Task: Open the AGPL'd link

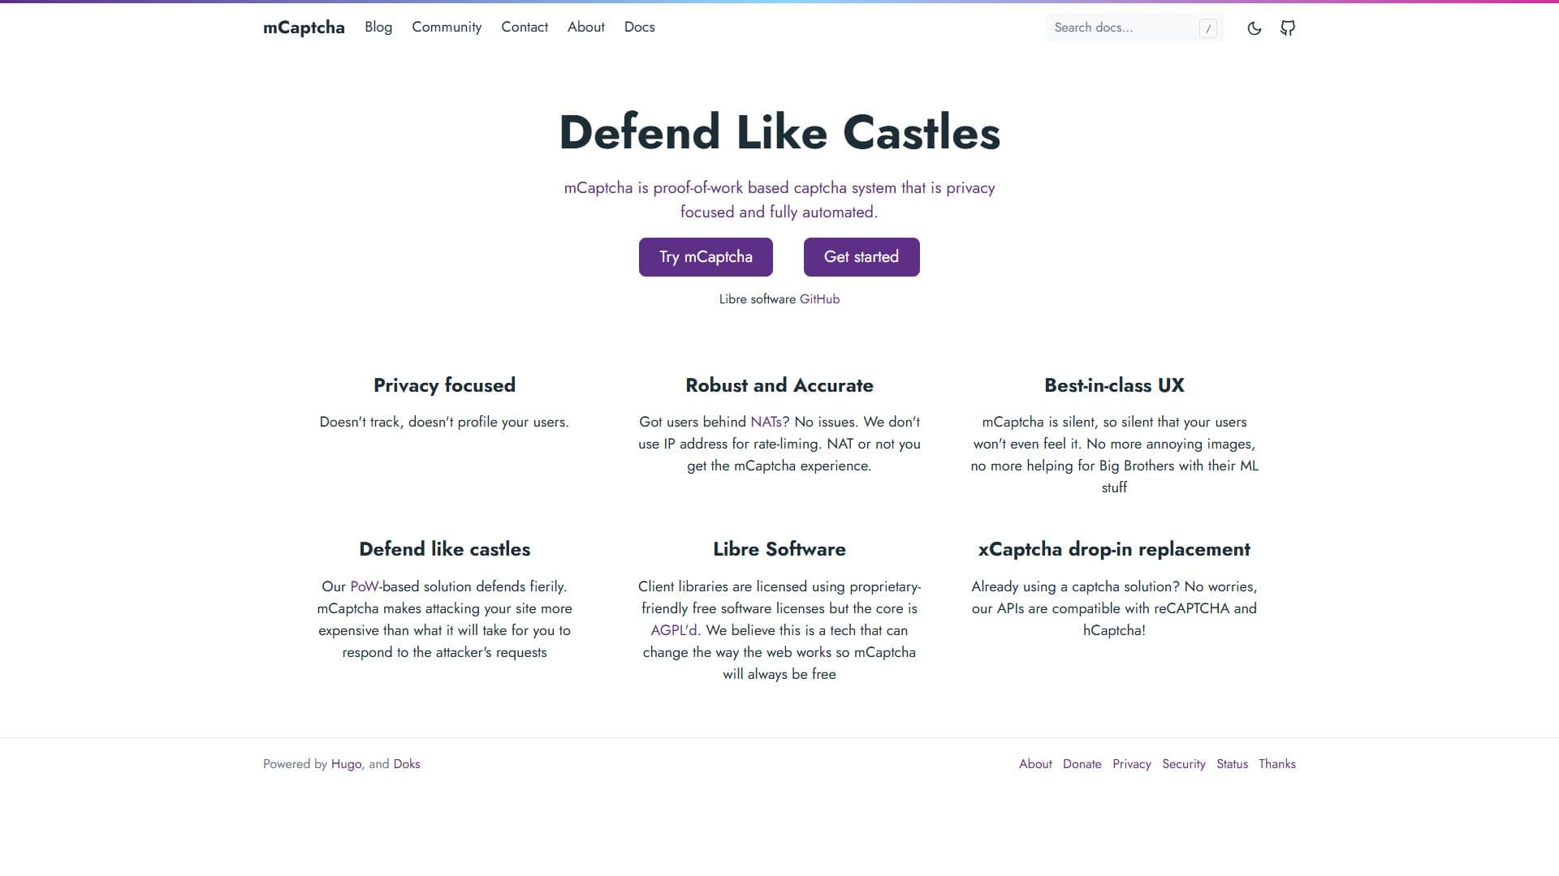Action: 674,630
